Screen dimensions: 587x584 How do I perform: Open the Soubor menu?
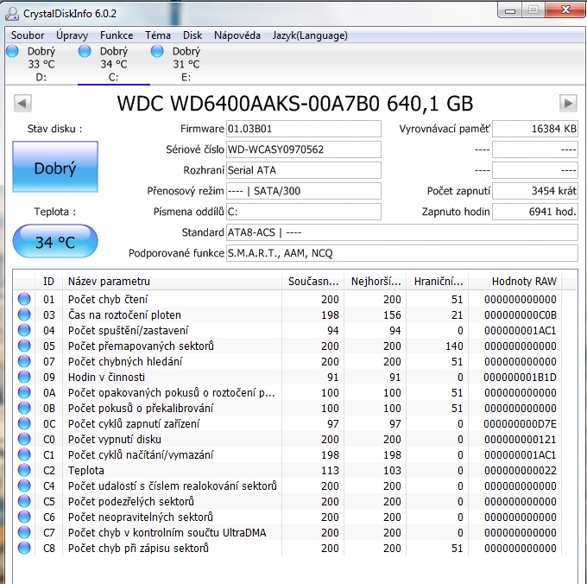click(28, 35)
